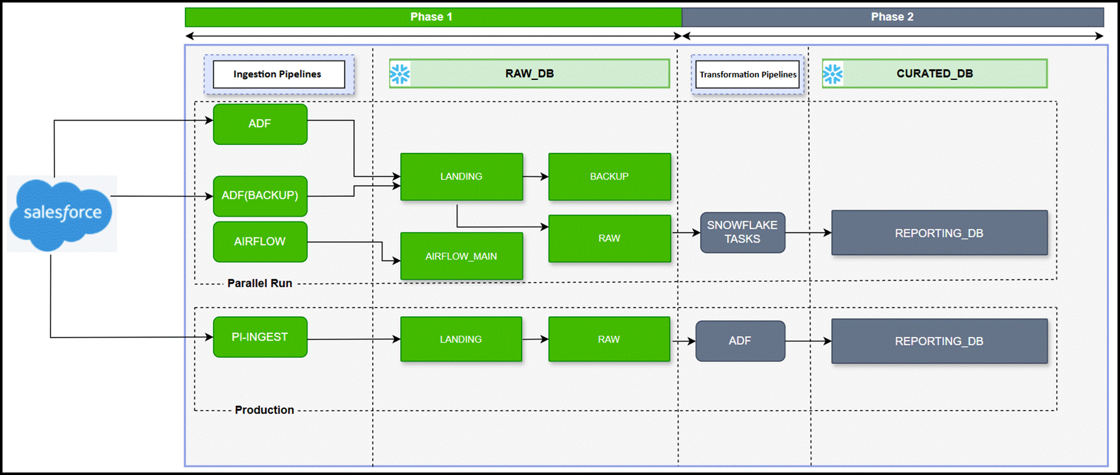Screen dimensions: 1120x475
Task: Click the RAW box in the Parallel Run section
Action: click(x=609, y=238)
